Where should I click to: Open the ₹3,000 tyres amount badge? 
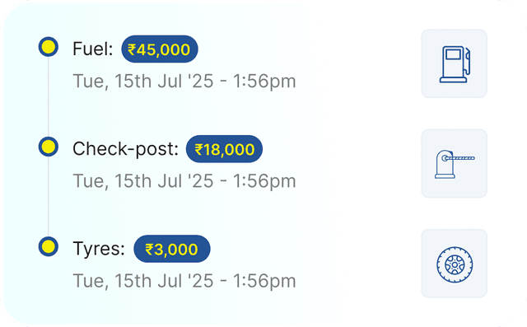(172, 249)
